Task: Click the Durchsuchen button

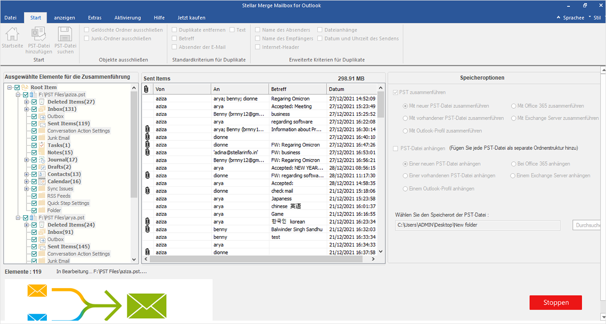Action: coord(587,225)
